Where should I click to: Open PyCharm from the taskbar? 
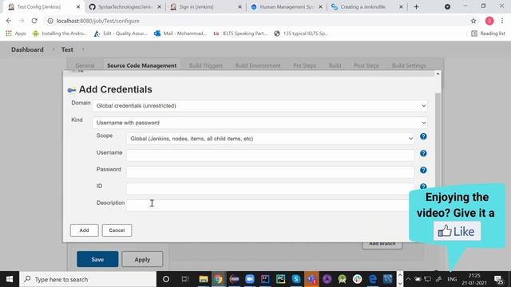pos(280,279)
